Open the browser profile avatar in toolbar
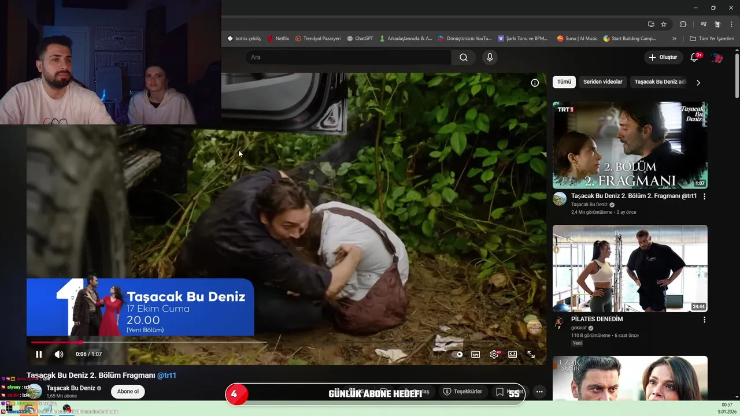Screen dimensions: 740x416 717,24
